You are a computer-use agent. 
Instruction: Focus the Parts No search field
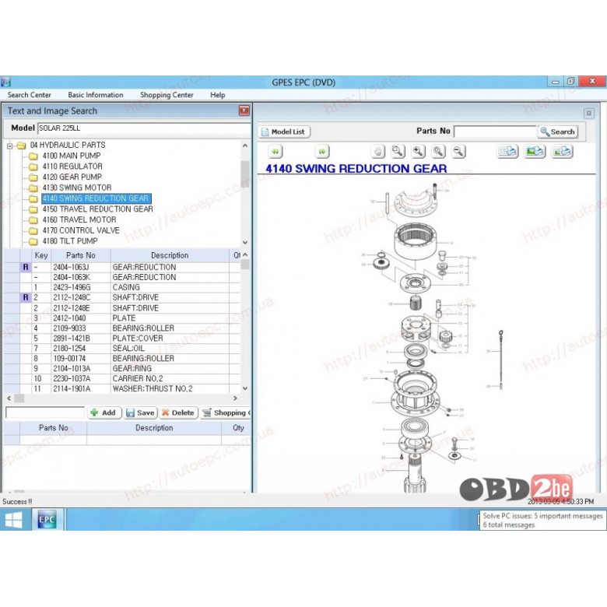(x=495, y=132)
